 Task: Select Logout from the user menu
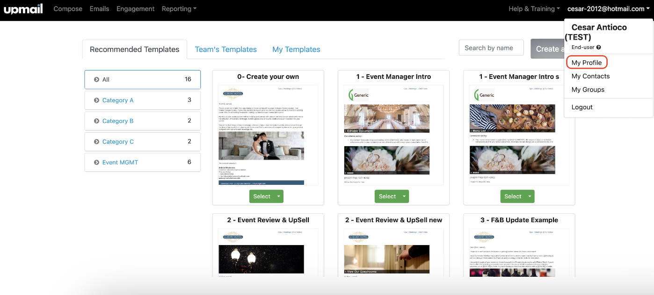[582, 107]
